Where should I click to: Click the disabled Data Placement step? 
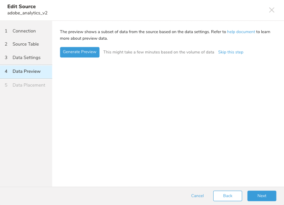coord(29,85)
